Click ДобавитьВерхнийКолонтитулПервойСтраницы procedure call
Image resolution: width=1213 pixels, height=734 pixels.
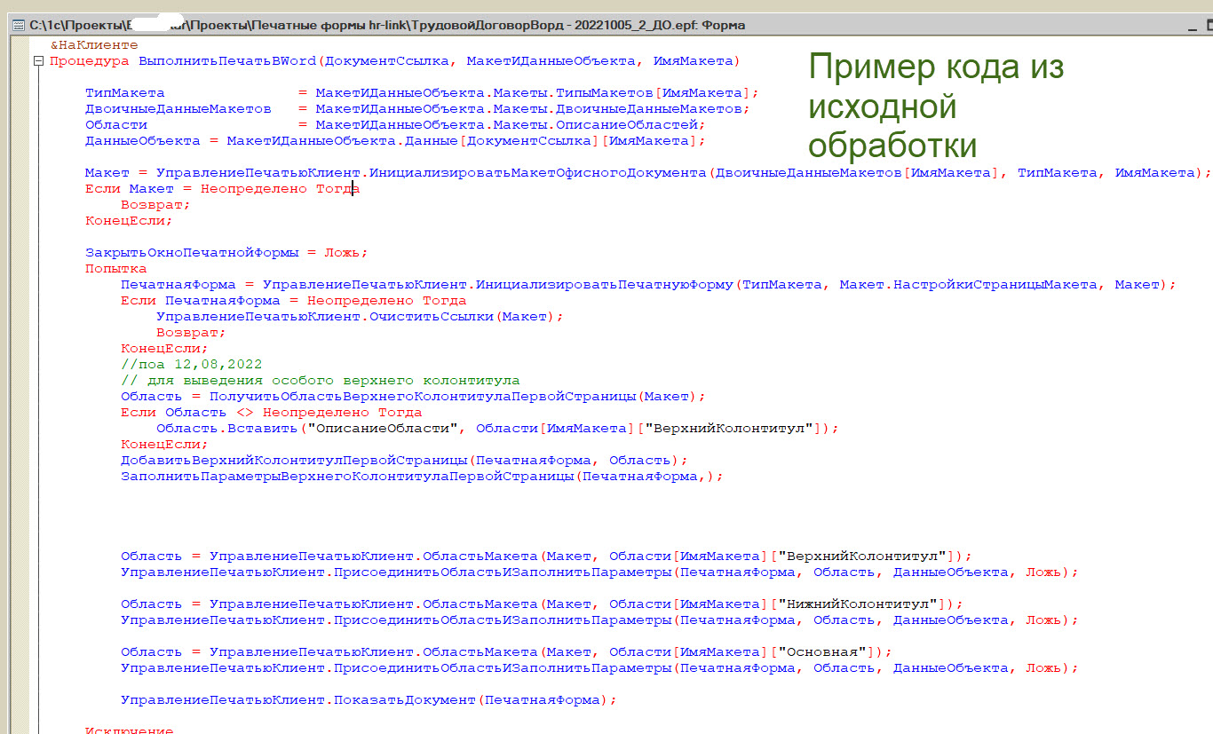point(293,461)
